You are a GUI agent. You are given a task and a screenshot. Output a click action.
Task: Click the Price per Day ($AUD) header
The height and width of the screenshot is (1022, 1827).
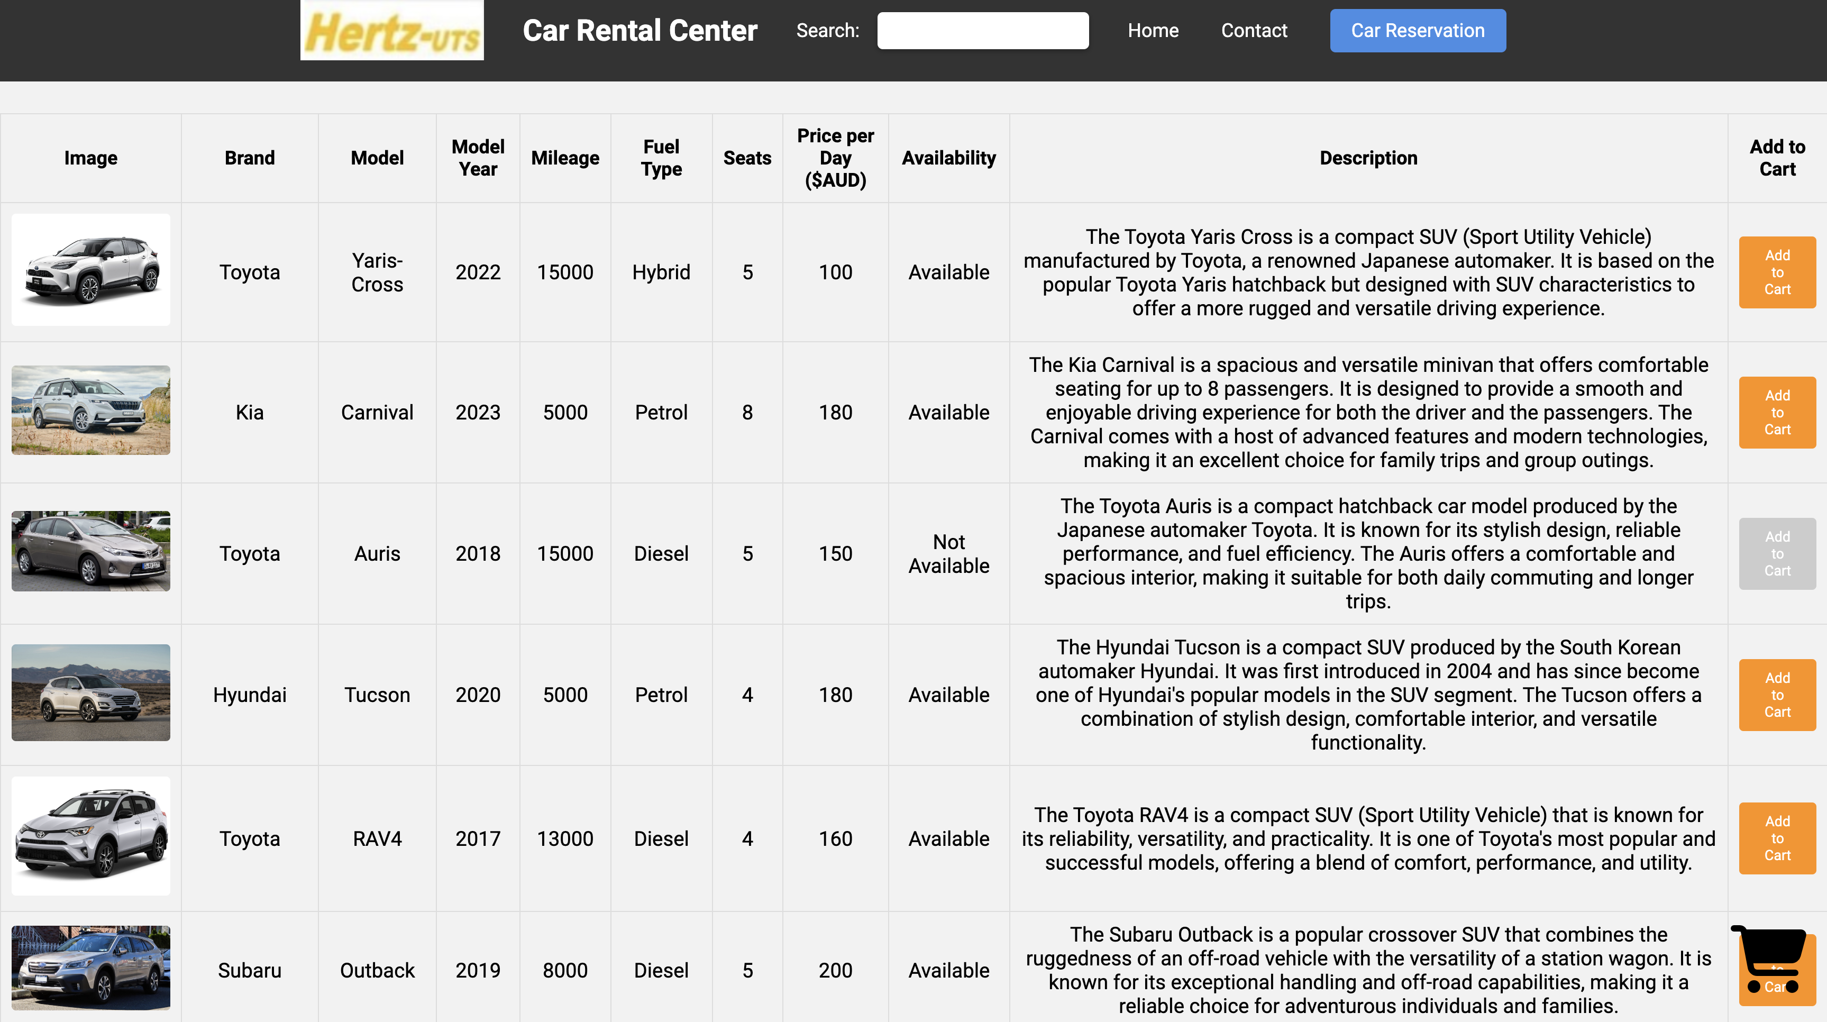pyautogui.click(x=836, y=158)
